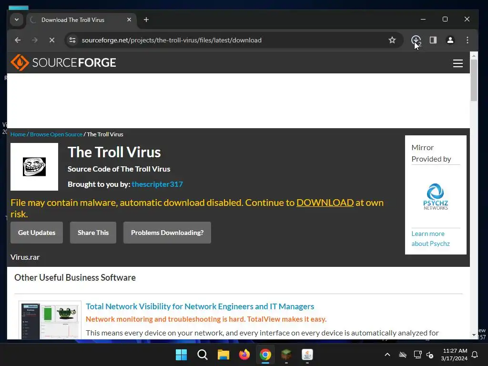This screenshot has width=488, height=366.
Task: Click the Source Code of The Troll Virus text
Action: [x=119, y=169]
